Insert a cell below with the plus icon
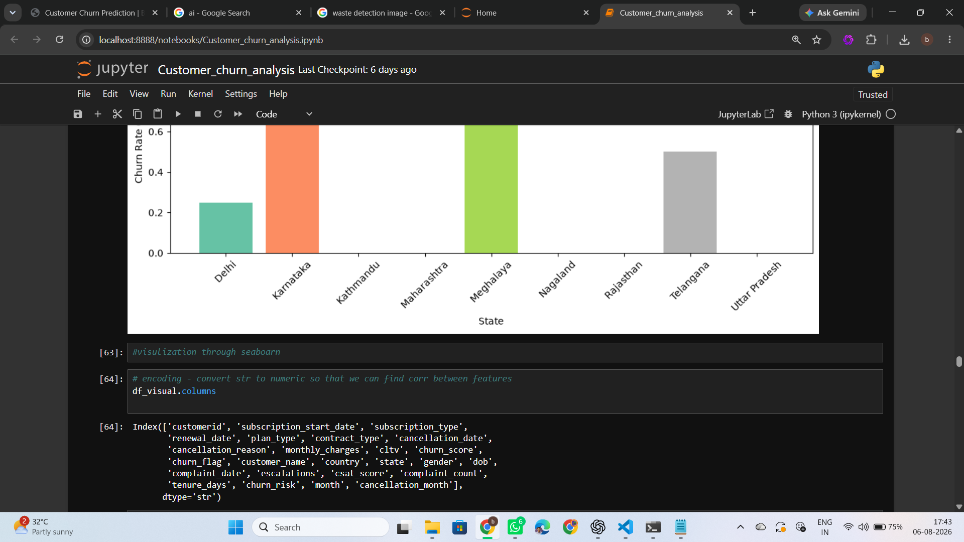Screen dimensions: 964x542 pos(98,114)
